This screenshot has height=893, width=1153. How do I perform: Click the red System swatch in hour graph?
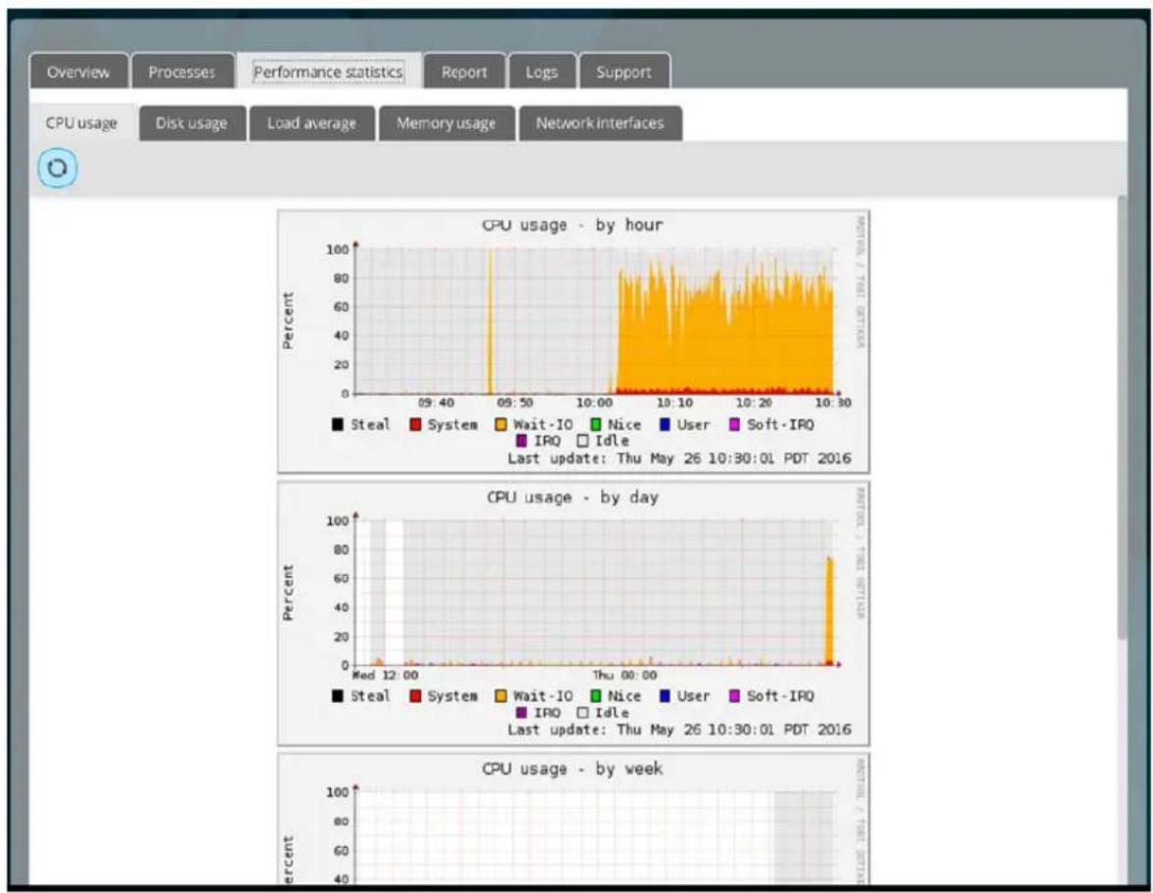[x=415, y=424]
